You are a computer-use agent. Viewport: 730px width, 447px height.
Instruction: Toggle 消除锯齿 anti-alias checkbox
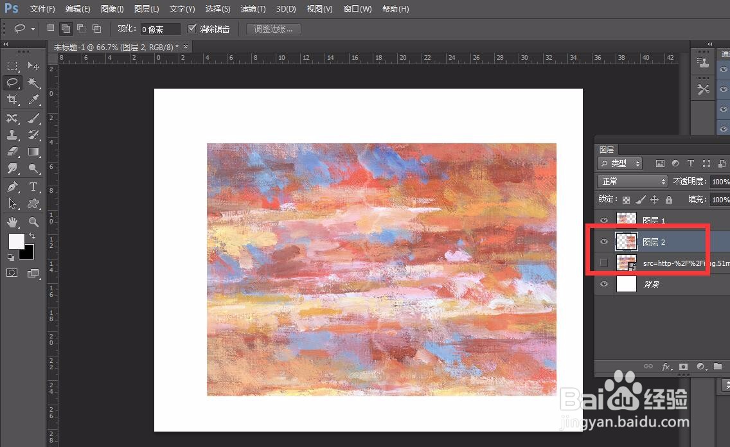191,29
